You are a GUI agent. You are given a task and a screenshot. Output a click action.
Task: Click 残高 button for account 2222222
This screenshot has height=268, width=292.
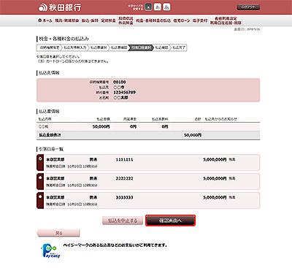click(232, 178)
